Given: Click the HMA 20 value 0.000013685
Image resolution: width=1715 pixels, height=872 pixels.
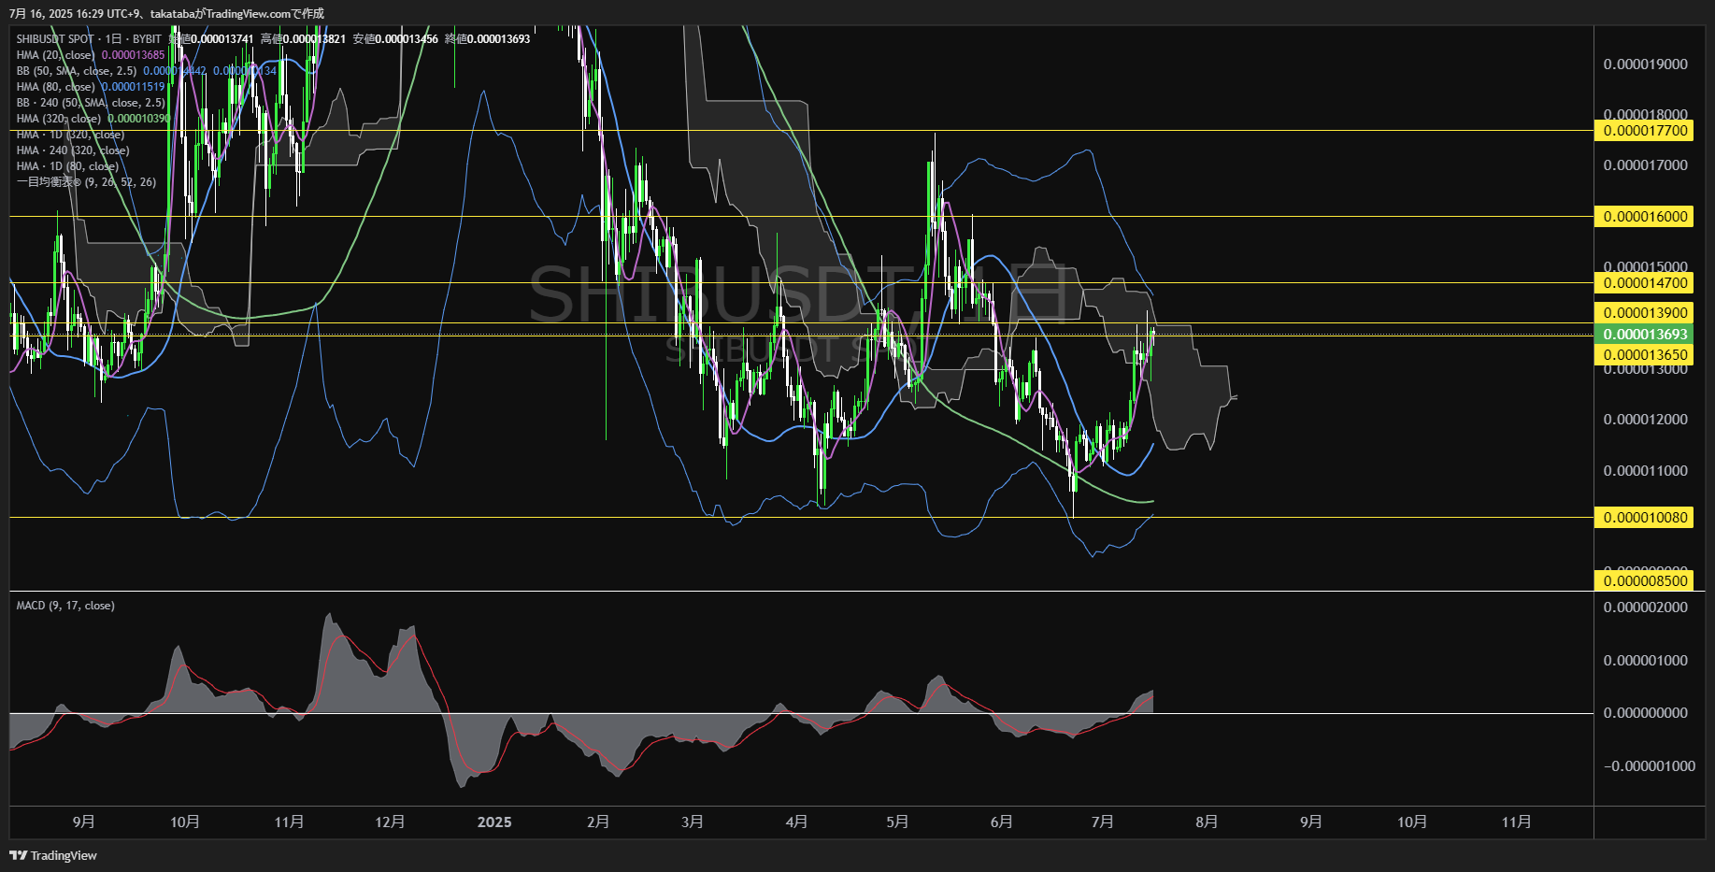Looking at the screenshot, I should point(133,55).
